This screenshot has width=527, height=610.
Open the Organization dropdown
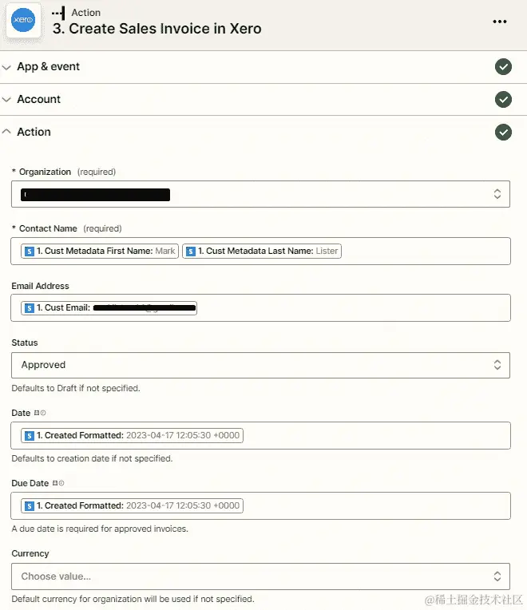coord(260,194)
